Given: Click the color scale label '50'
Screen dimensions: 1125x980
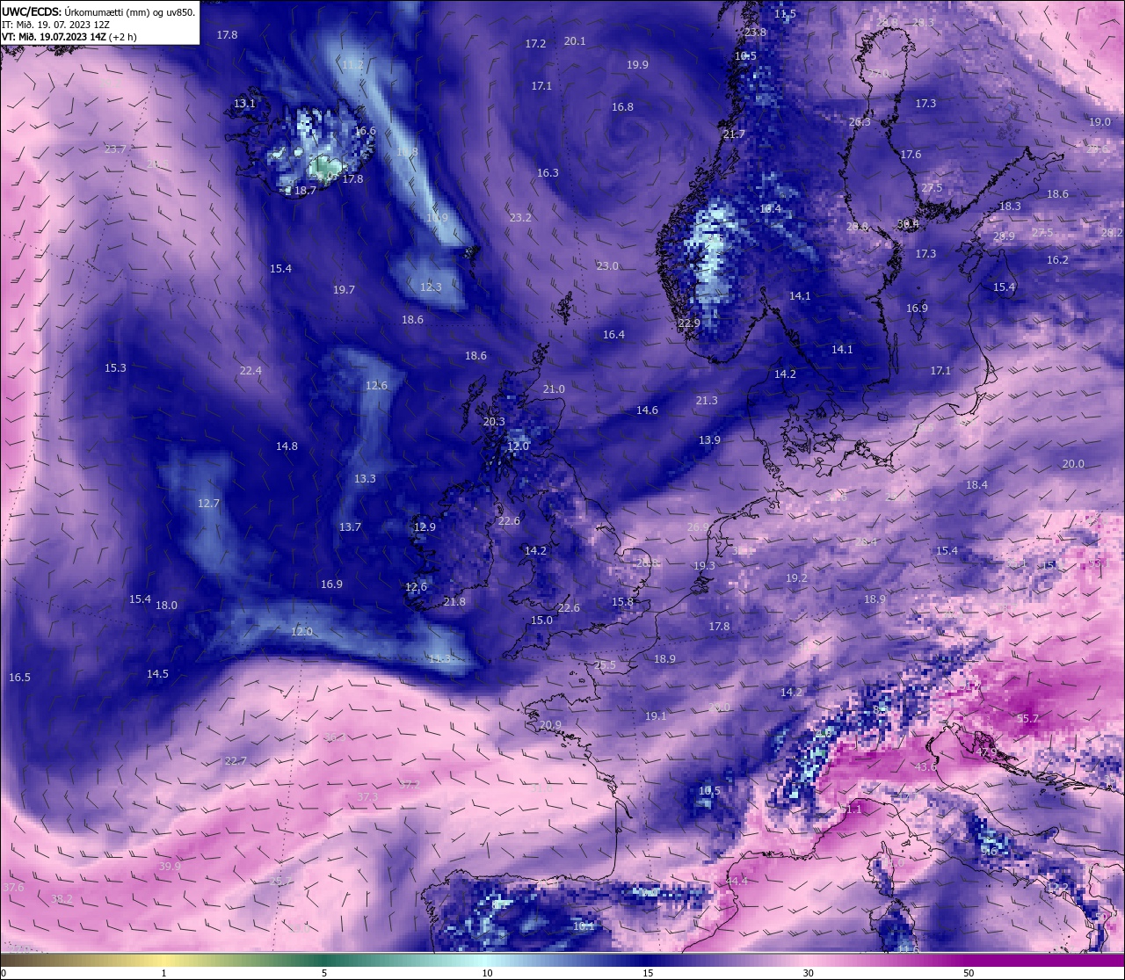Looking at the screenshot, I should (x=969, y=973).
